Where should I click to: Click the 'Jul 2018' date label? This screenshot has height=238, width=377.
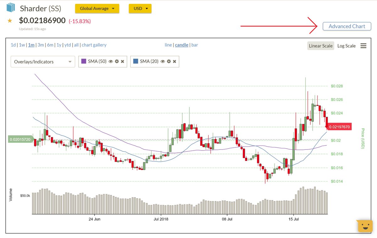click(x=161, y=219)
